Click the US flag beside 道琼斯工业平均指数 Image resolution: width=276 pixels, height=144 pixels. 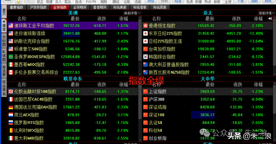click(11, 26)
